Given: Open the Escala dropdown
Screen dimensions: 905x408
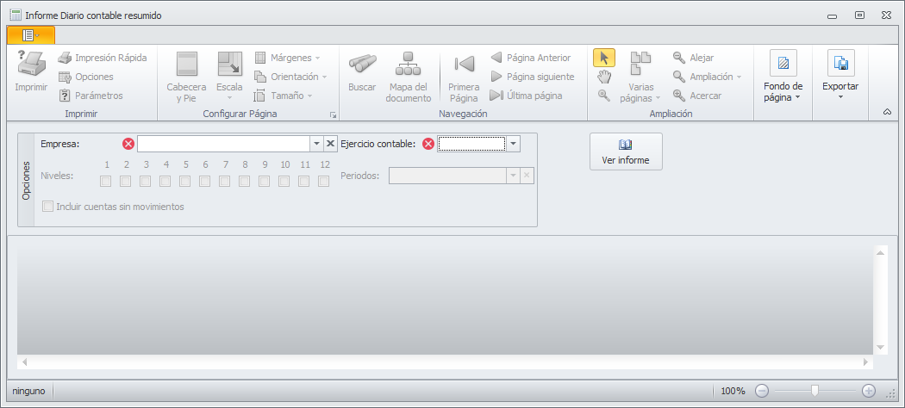Looking at the screenshot, I should 230,77.
